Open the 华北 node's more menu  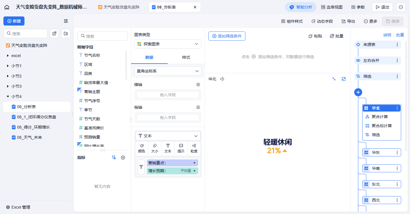pos(397,108)
